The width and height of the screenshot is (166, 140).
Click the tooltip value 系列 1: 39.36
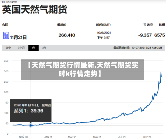(x=29, y=111)
